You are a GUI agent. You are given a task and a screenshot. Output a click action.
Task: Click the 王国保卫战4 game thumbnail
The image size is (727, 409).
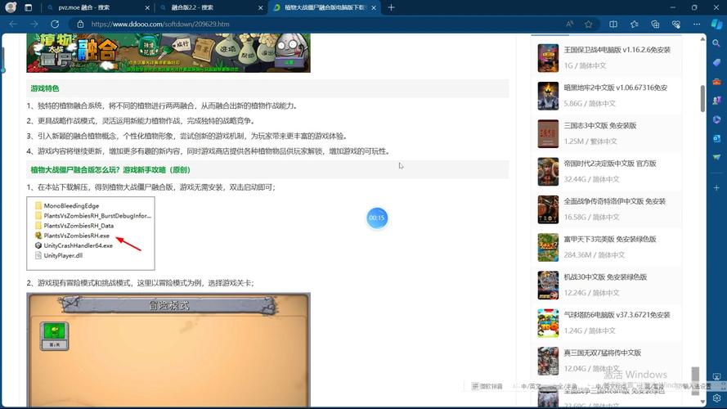pos(548,58)
